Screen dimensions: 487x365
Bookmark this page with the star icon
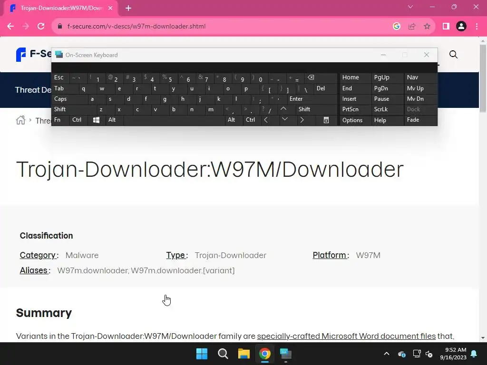point(427,27)
